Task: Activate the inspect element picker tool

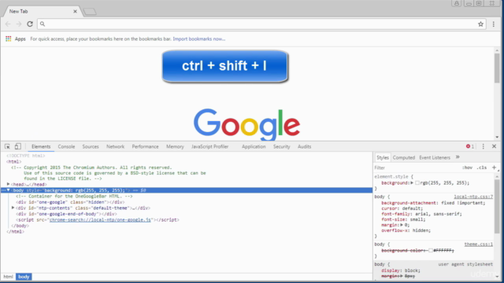Action: [x=7, y=147]
